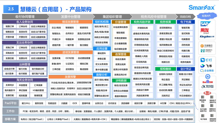Click the OCR识别 box under 进项发票管理
This screenshot has width=219, height=123.
70,58
